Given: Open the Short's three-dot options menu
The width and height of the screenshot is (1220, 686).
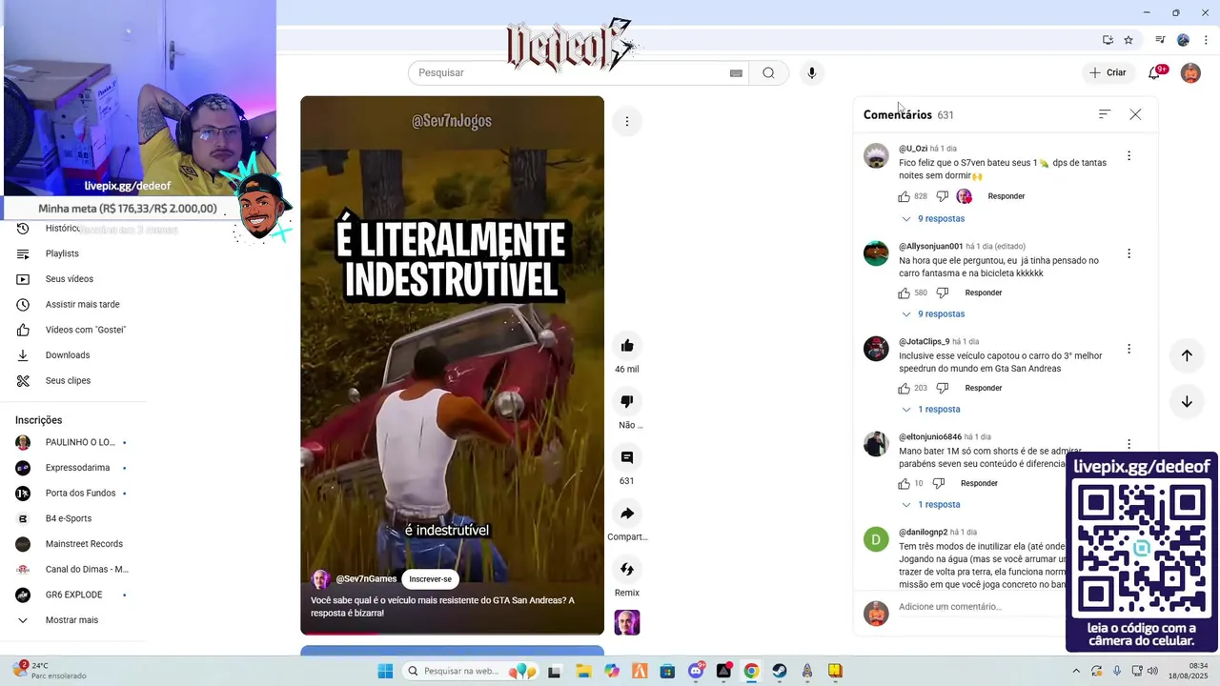Looking at the screenshot, I should [x=627, y=121].
